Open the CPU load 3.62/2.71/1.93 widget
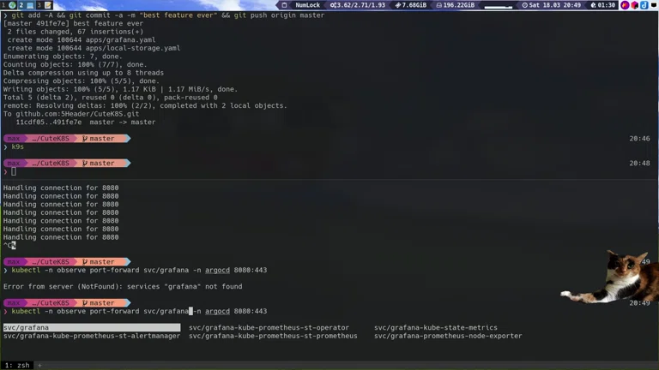This screenshot has width=659, height=370. point(358,5)
